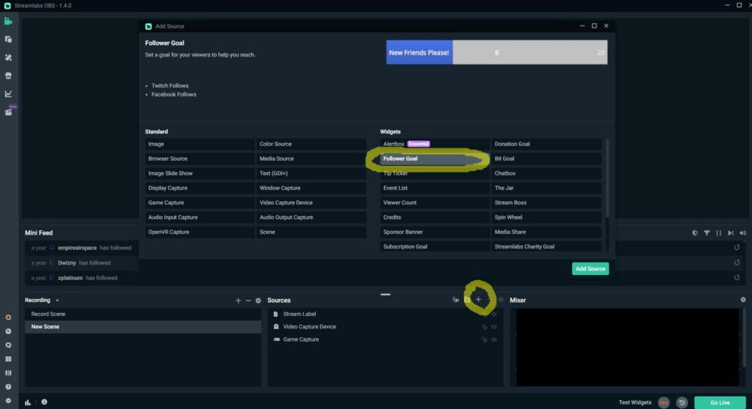Click the Go Live button
752x409 pixels.
[720, 403]
